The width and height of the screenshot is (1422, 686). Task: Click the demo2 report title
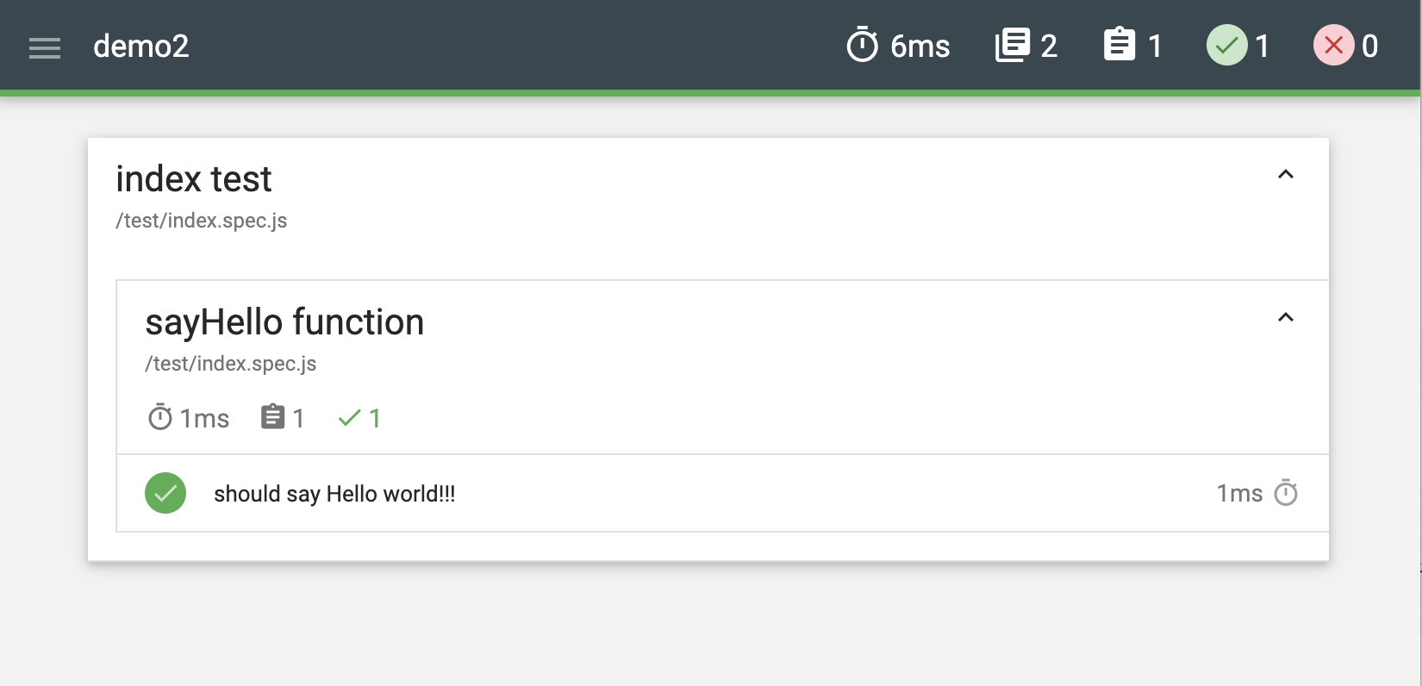pos(141,46)
